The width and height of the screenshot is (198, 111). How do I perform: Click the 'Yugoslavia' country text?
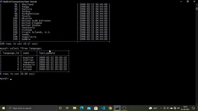(29, 37)
